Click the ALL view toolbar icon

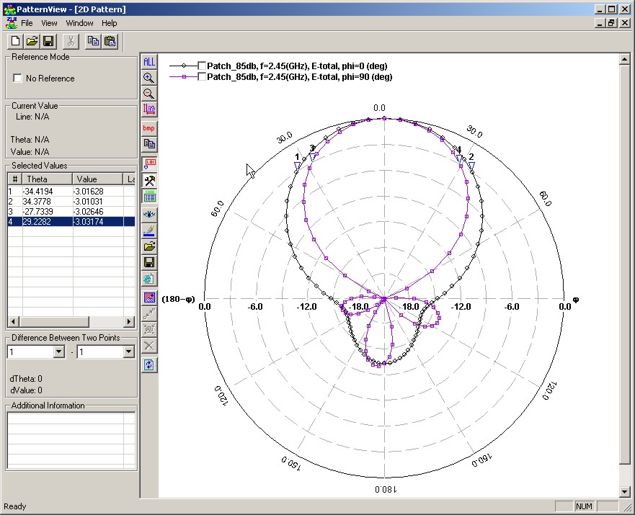(149, 62)
